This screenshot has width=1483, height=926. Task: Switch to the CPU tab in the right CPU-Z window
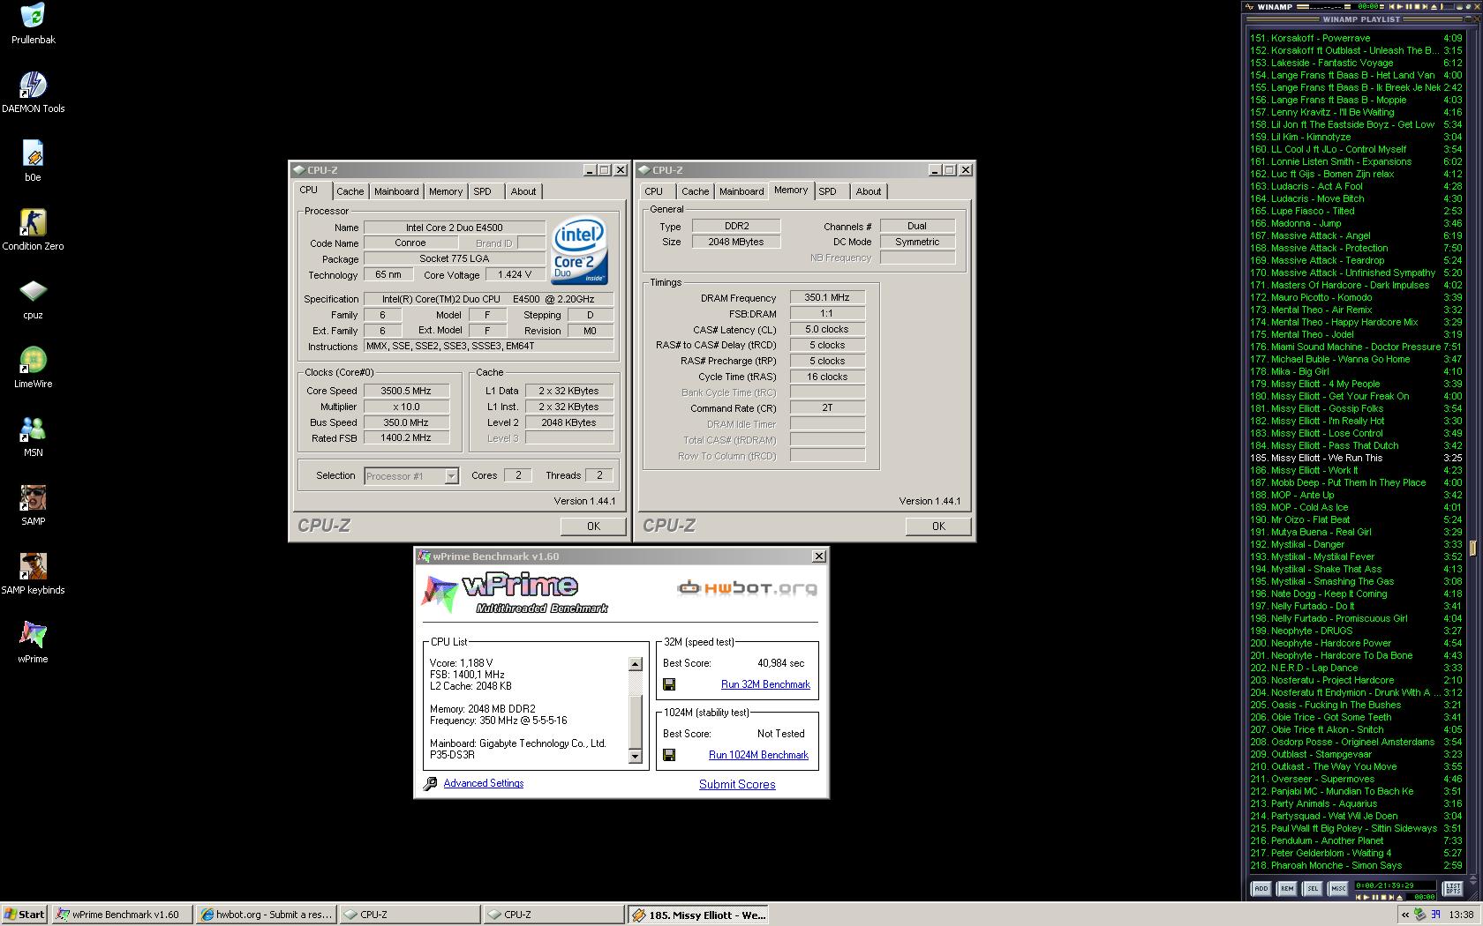coord(654,191)
